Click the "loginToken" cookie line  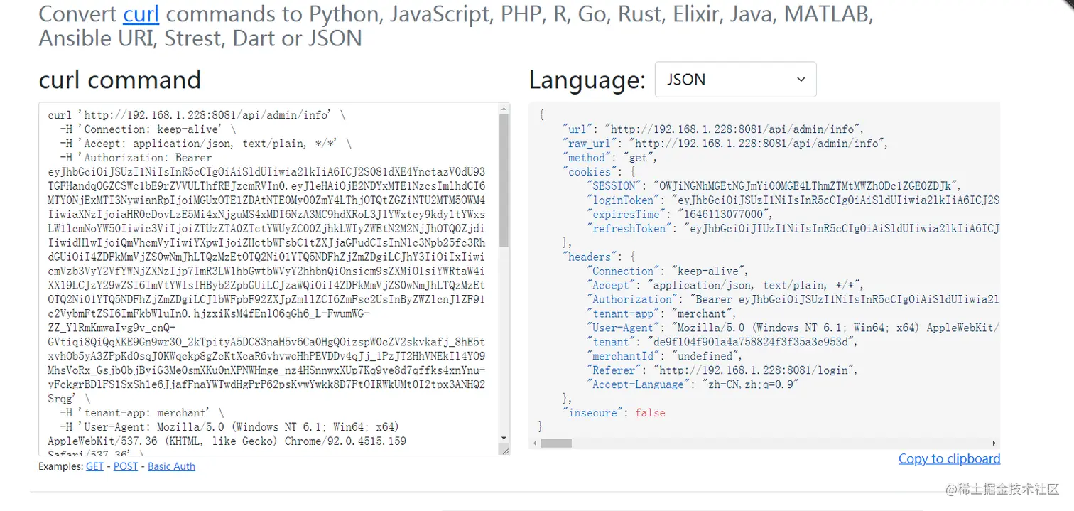pos(793,200)
